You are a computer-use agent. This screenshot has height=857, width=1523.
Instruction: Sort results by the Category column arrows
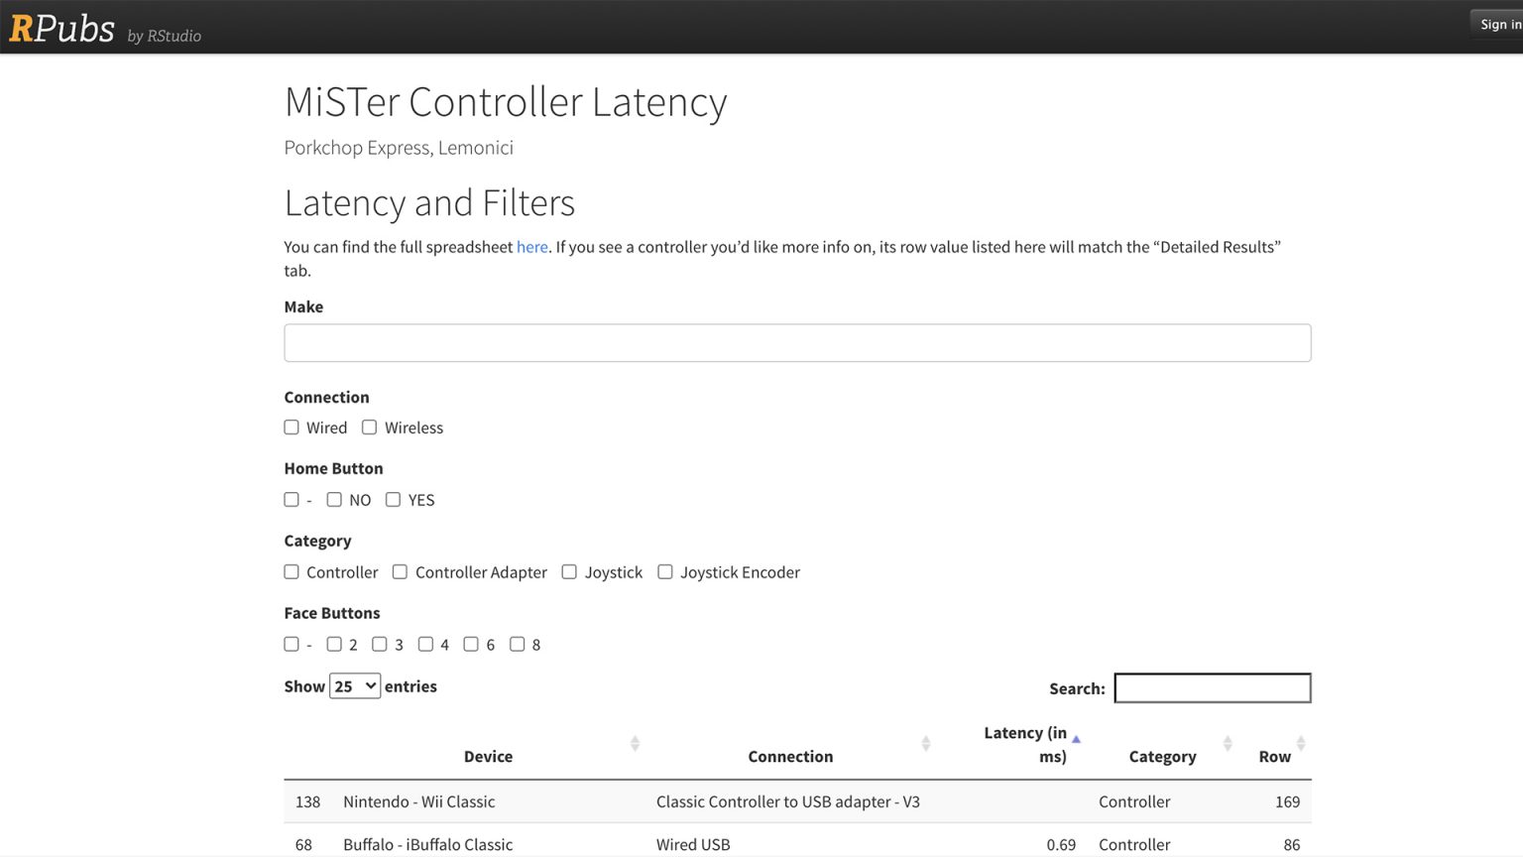pyautogui.click(x=1228, y=743)
